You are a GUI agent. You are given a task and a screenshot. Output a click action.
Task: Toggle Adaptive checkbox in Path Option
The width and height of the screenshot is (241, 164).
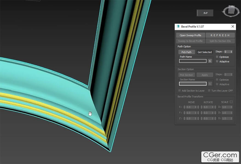217,61
